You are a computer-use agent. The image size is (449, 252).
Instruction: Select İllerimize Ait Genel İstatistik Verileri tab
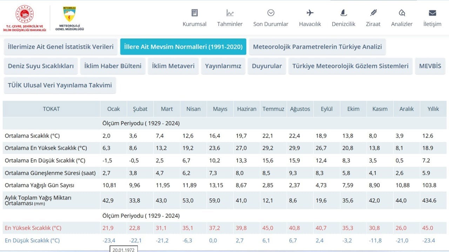coord(61,47)
